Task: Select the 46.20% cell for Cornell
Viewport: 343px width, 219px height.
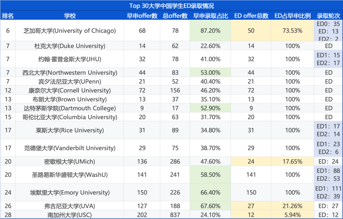Action: click(x=211, y=90)
